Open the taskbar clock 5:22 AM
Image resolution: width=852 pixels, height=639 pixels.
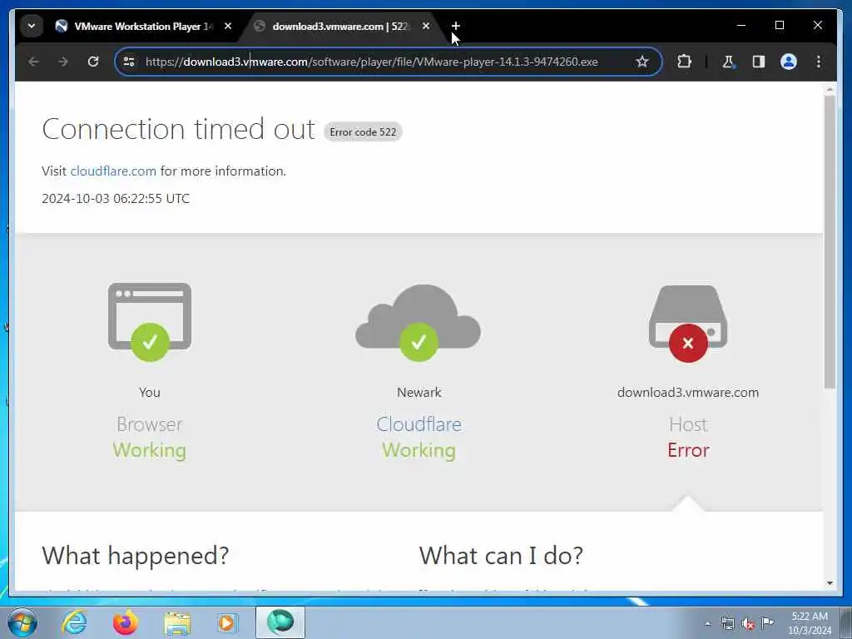coord(810,623)
